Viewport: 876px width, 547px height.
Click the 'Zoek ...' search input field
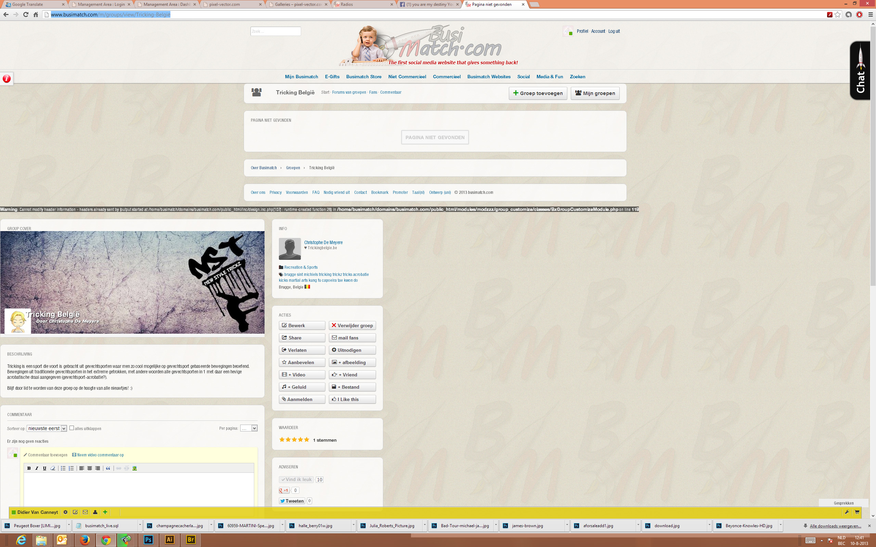(275, 31)
